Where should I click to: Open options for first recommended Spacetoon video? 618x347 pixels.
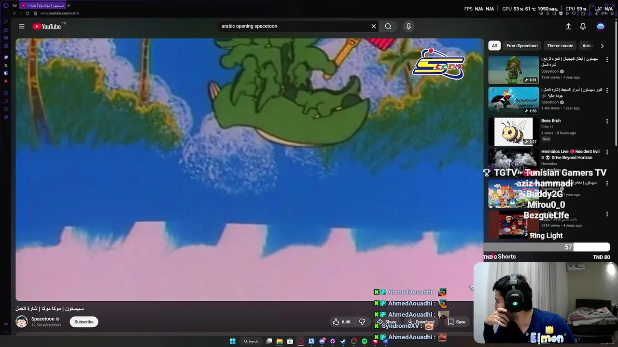click(x=607, y=59)
